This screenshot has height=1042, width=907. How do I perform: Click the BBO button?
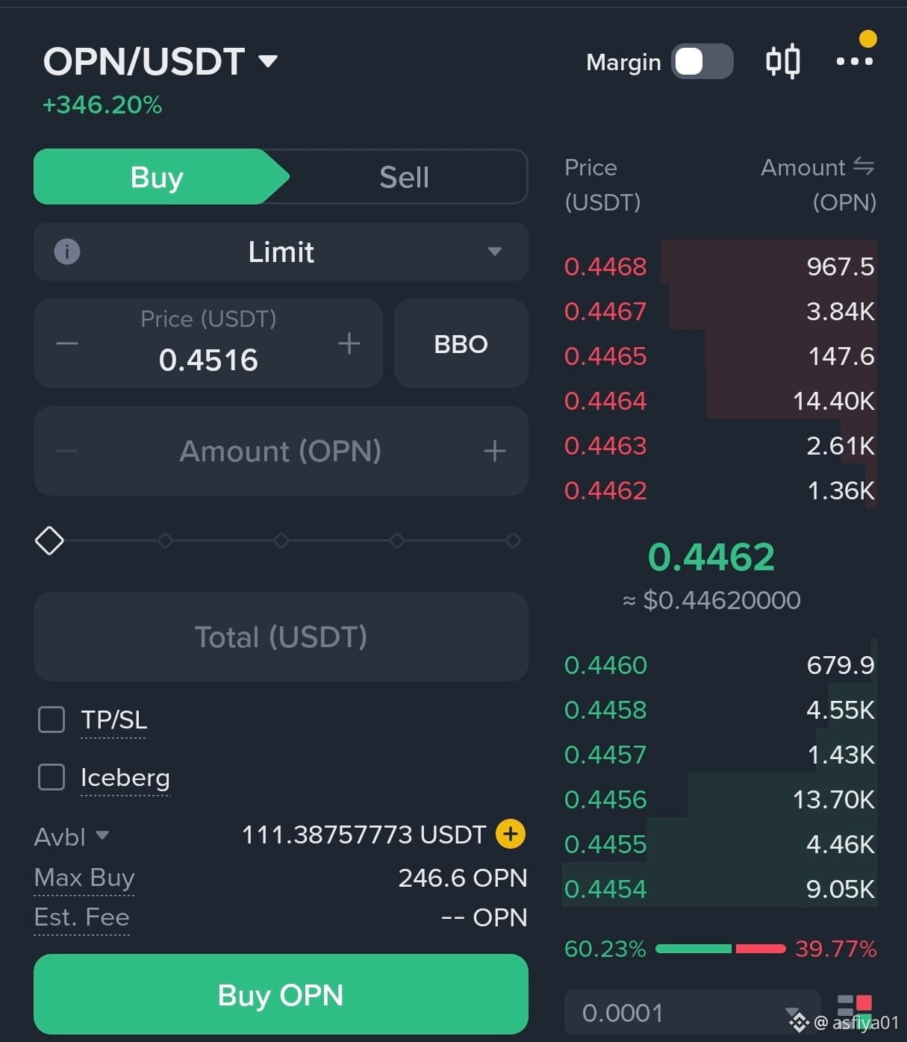(461, 343)
